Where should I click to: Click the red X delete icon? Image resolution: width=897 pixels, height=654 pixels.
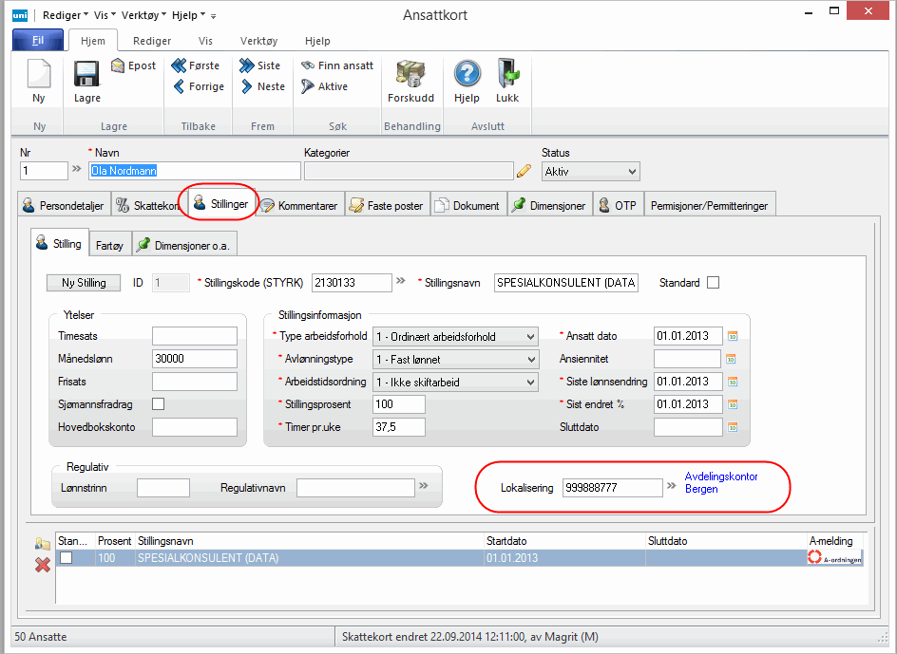click(x=42, y=565)
